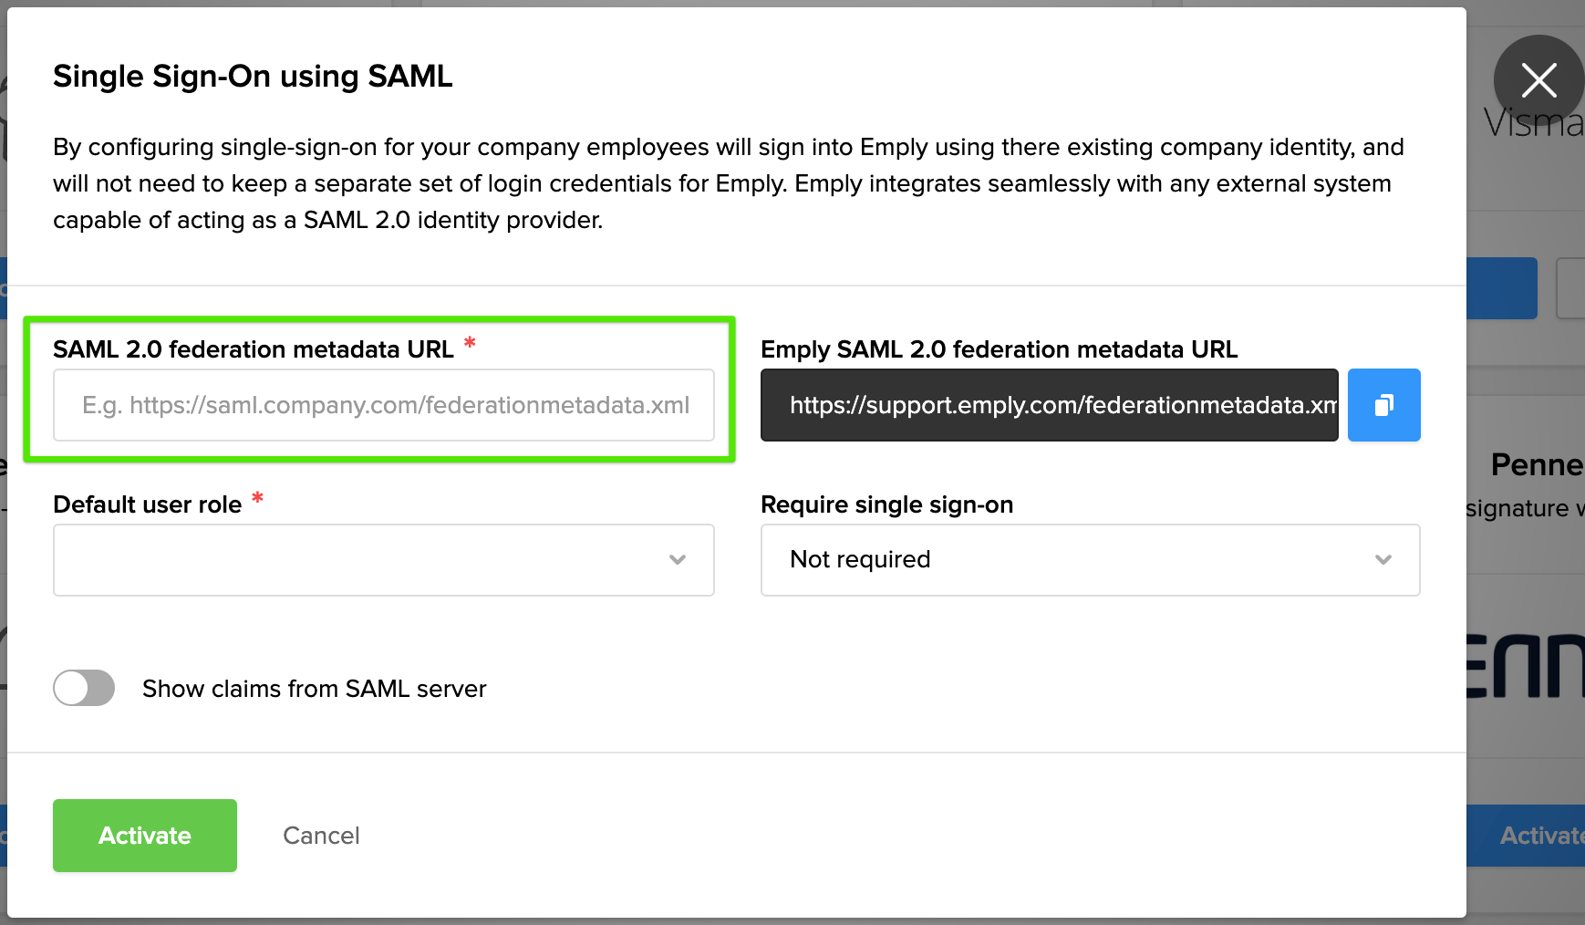Click the "Emply SAML 2.0 federation metadata URL" label

click(999, 349)
